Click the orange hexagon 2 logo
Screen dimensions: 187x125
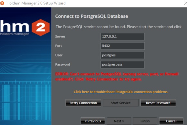click(41, 28)
